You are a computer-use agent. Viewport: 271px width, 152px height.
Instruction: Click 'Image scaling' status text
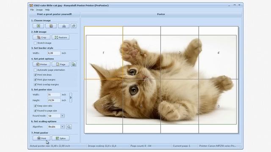[102, 146]
